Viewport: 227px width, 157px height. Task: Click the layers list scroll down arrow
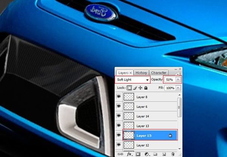point(179,149)
